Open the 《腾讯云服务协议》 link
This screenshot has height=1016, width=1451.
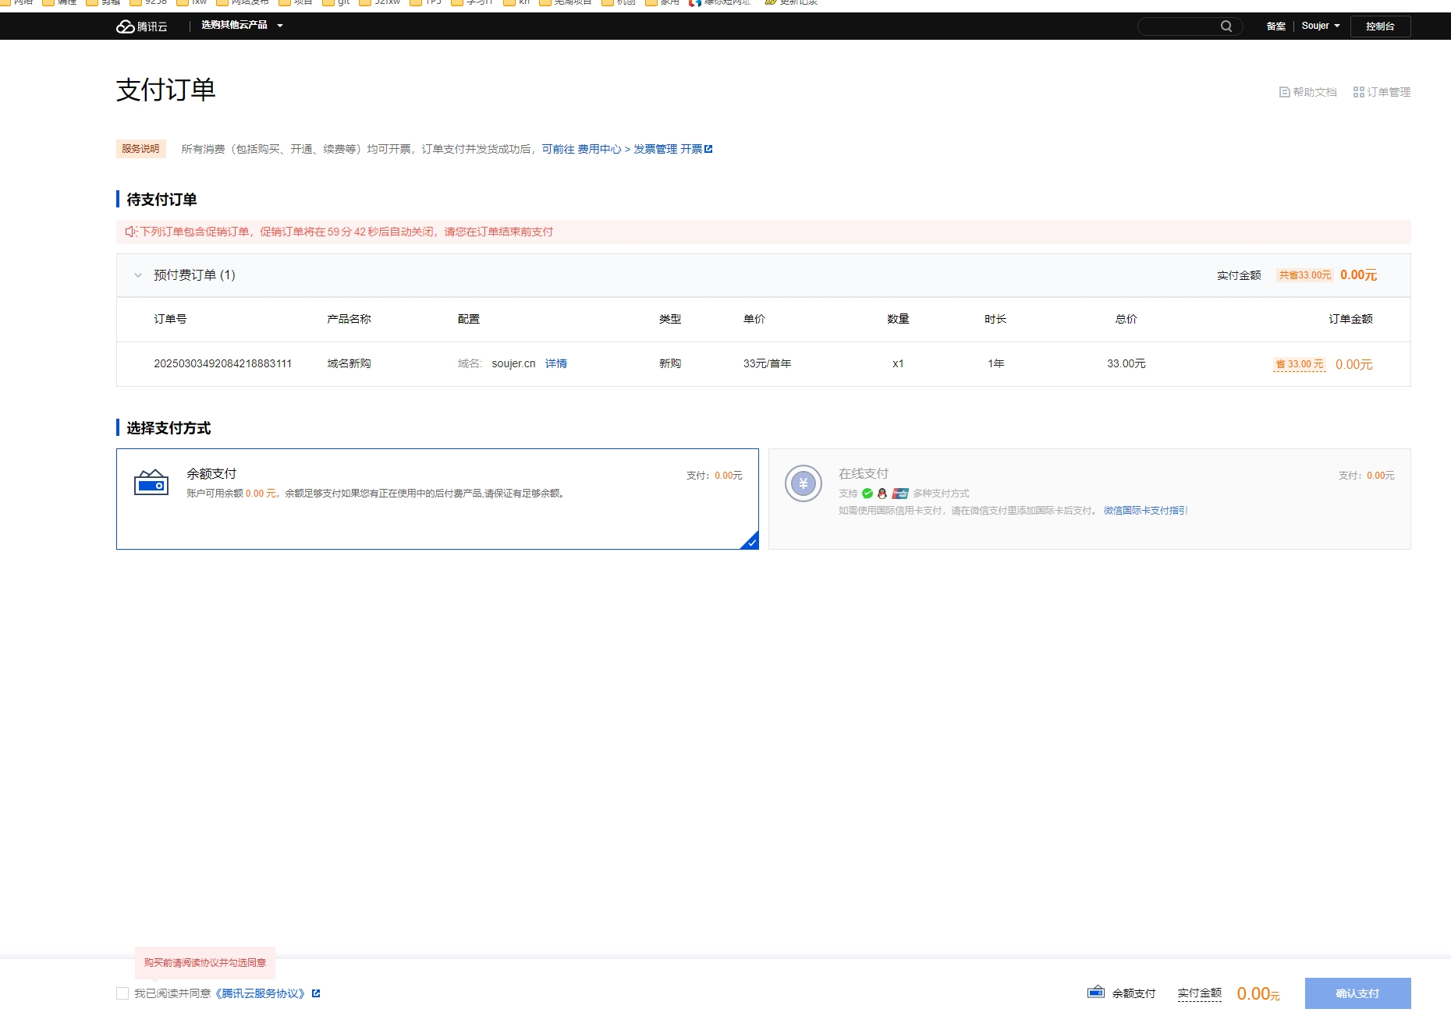(260, 993)
